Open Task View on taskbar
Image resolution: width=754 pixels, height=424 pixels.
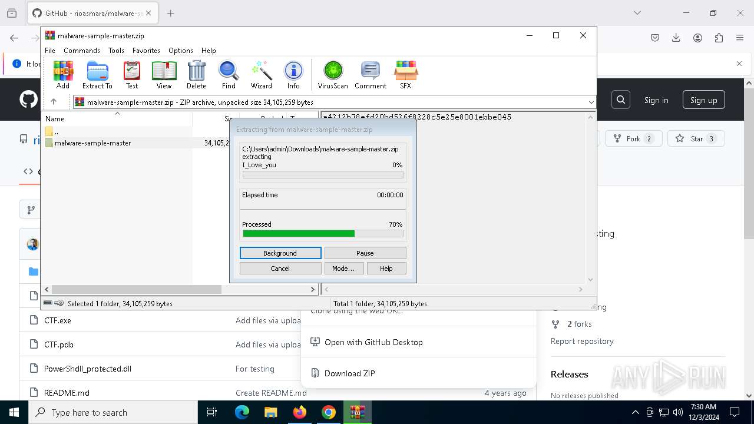[213, 412]
